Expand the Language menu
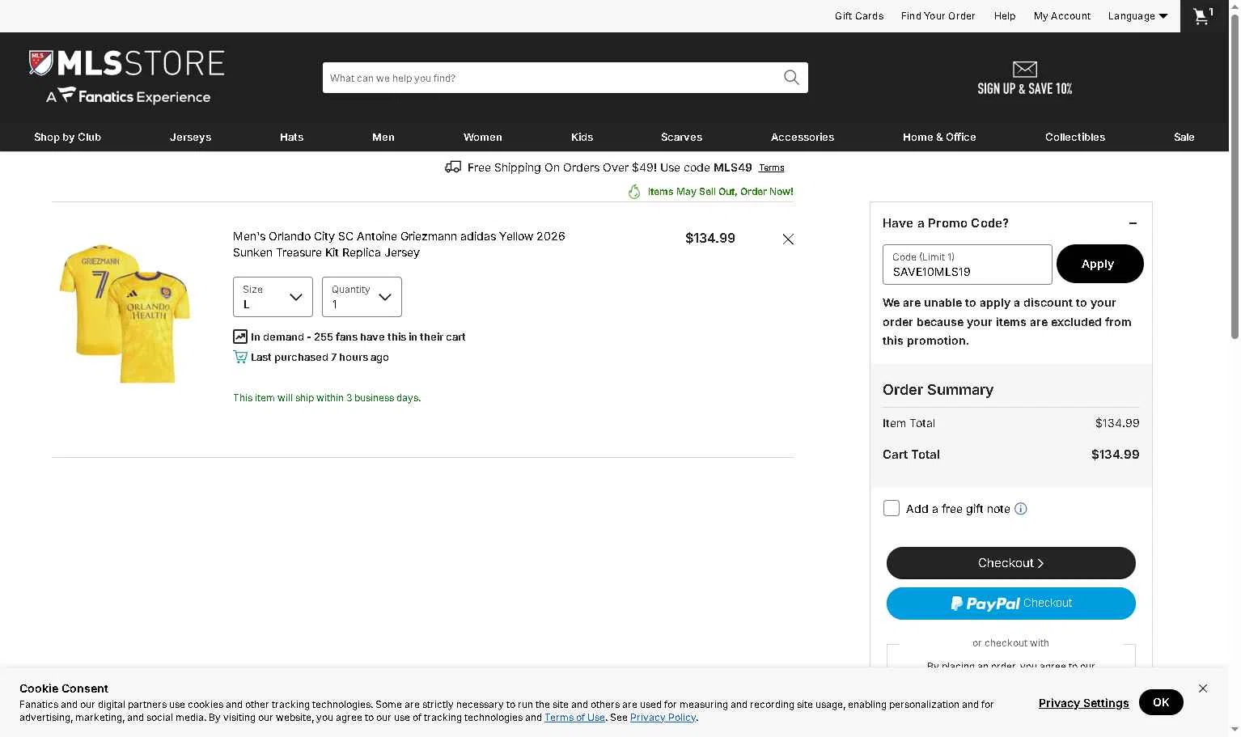 pyautogui.click(x=1137, y=16)
